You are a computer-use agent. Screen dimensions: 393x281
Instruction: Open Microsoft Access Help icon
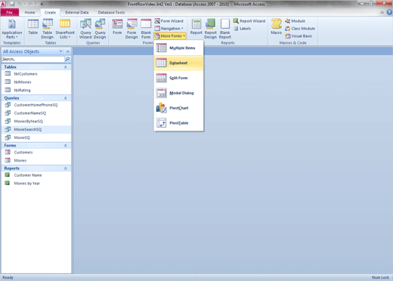point(389,12)
